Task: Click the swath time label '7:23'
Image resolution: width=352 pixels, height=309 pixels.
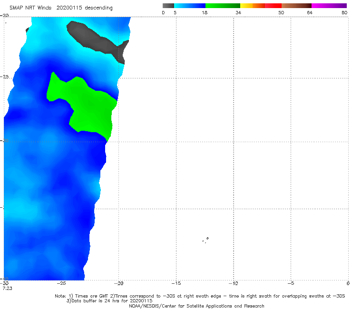Action: click(8, 289)
